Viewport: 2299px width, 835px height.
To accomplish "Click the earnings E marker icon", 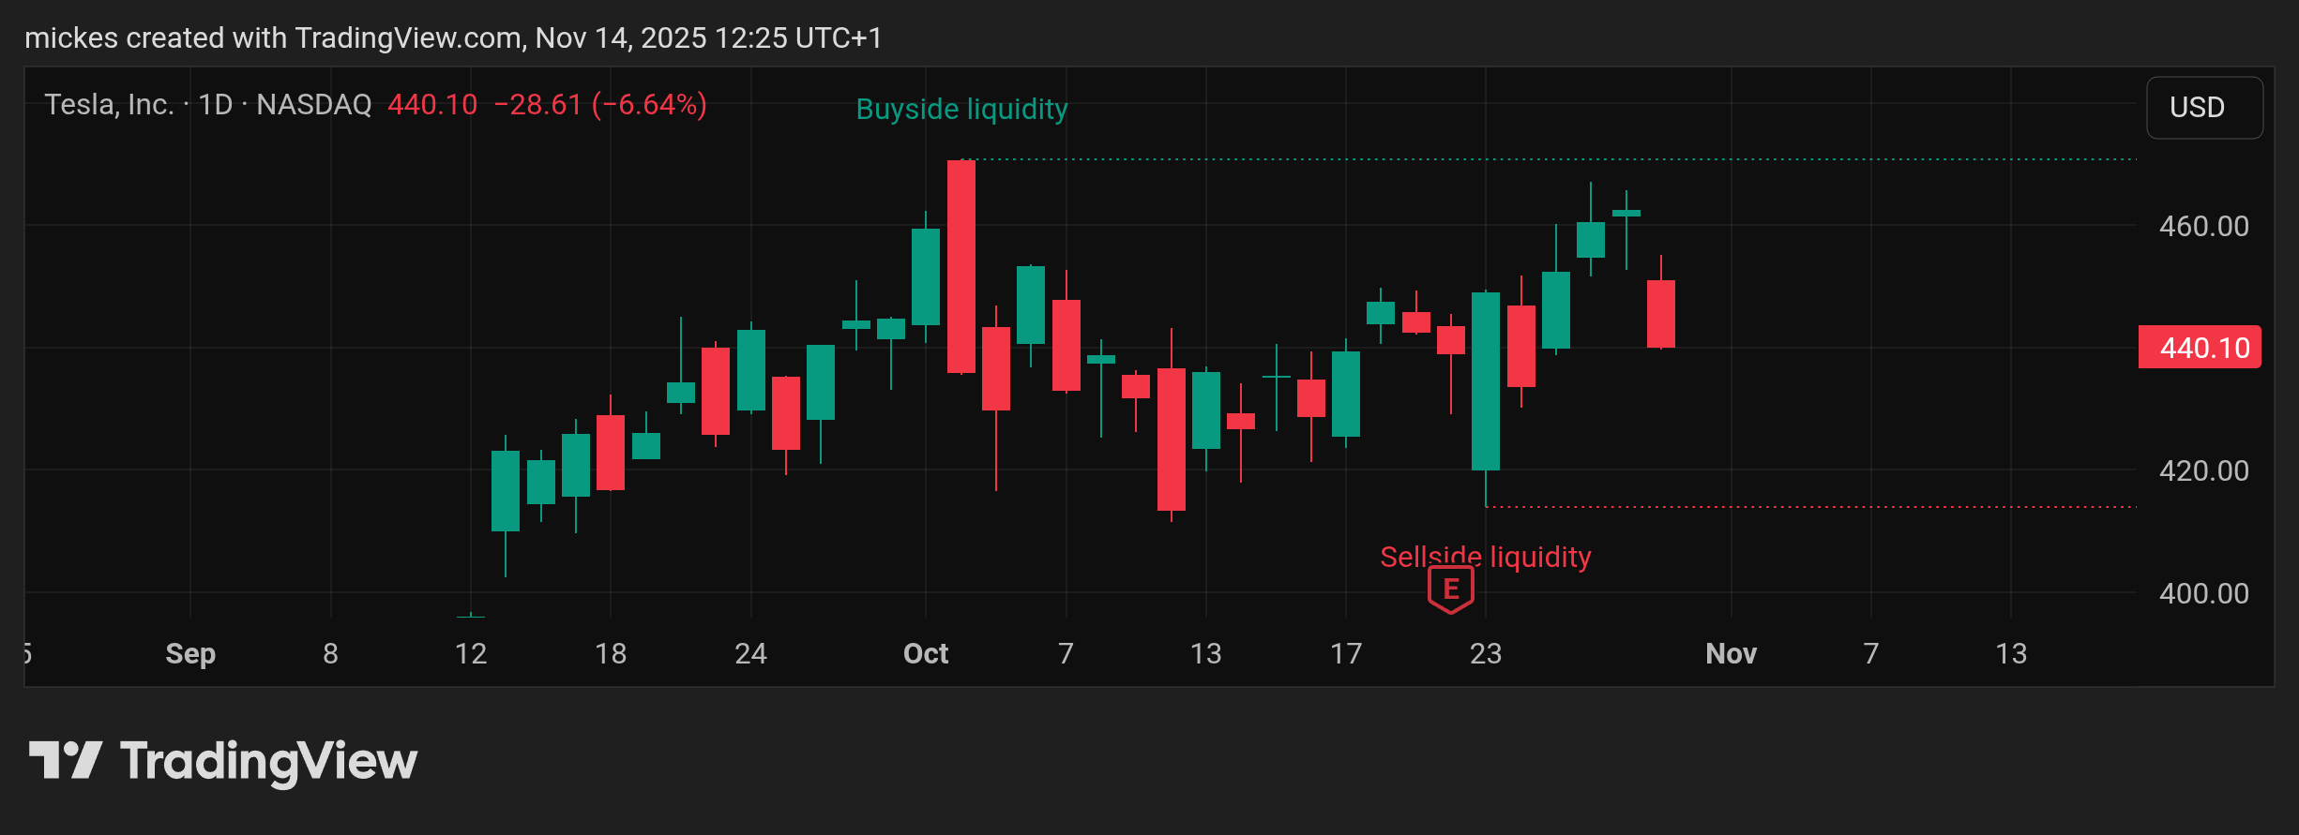I will pyautogui.click(x=1450, y=589).
